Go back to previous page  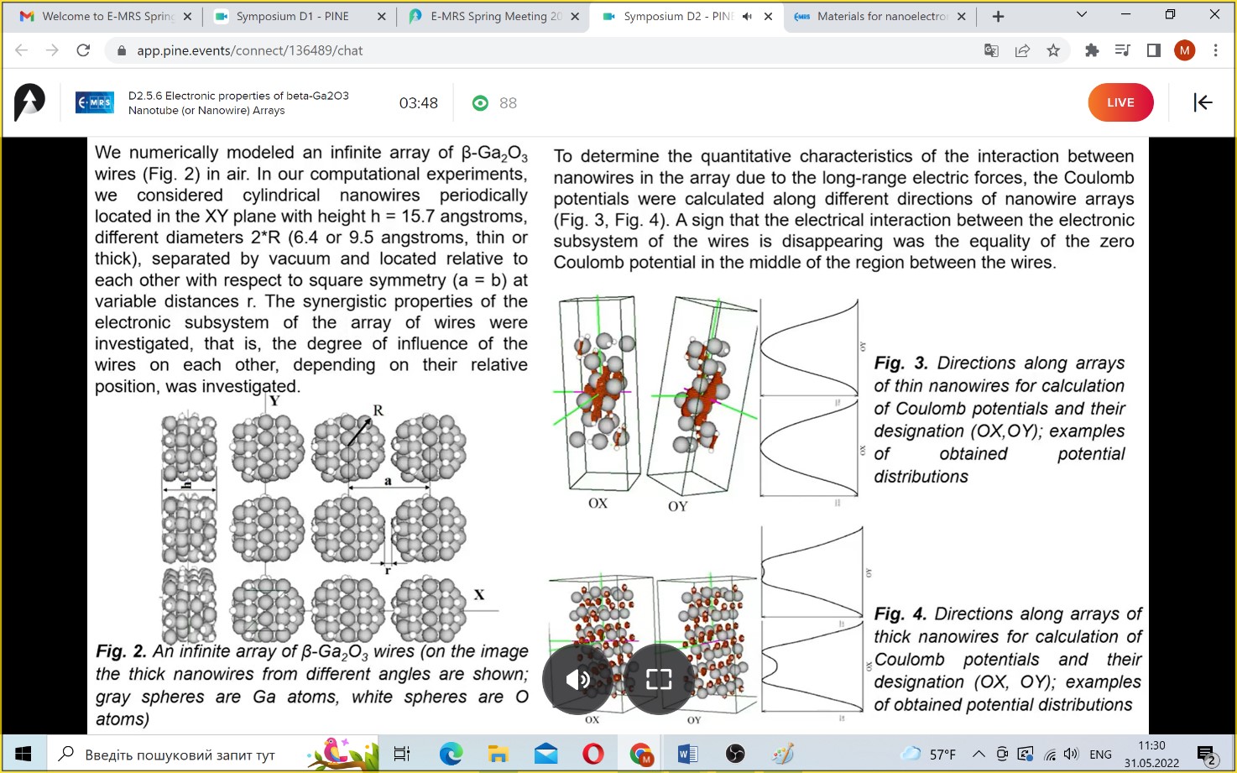(22, 50)
